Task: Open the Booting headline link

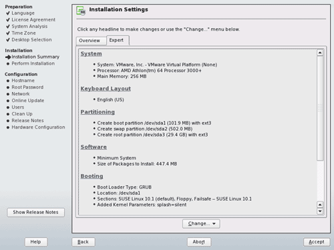Action: [x=92, y=176]
